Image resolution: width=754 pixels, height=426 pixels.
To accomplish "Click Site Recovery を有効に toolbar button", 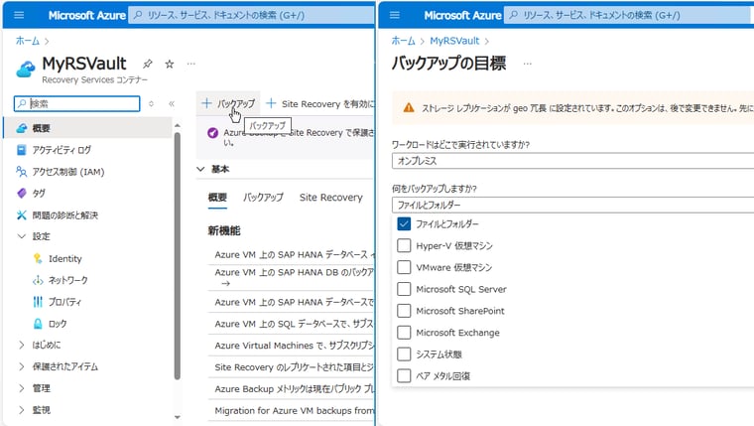I will pos(319,103).
